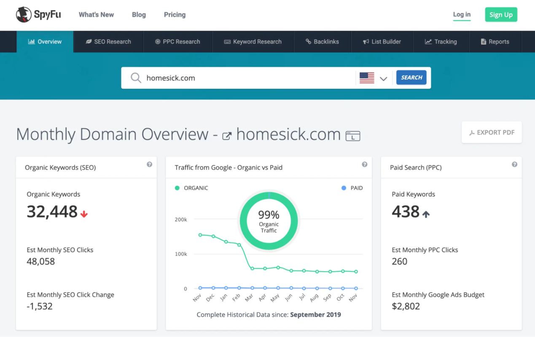This screenshot has width=535, height=337.
Task: Click the magnifying glass search icon
Action: coord(136,78)
